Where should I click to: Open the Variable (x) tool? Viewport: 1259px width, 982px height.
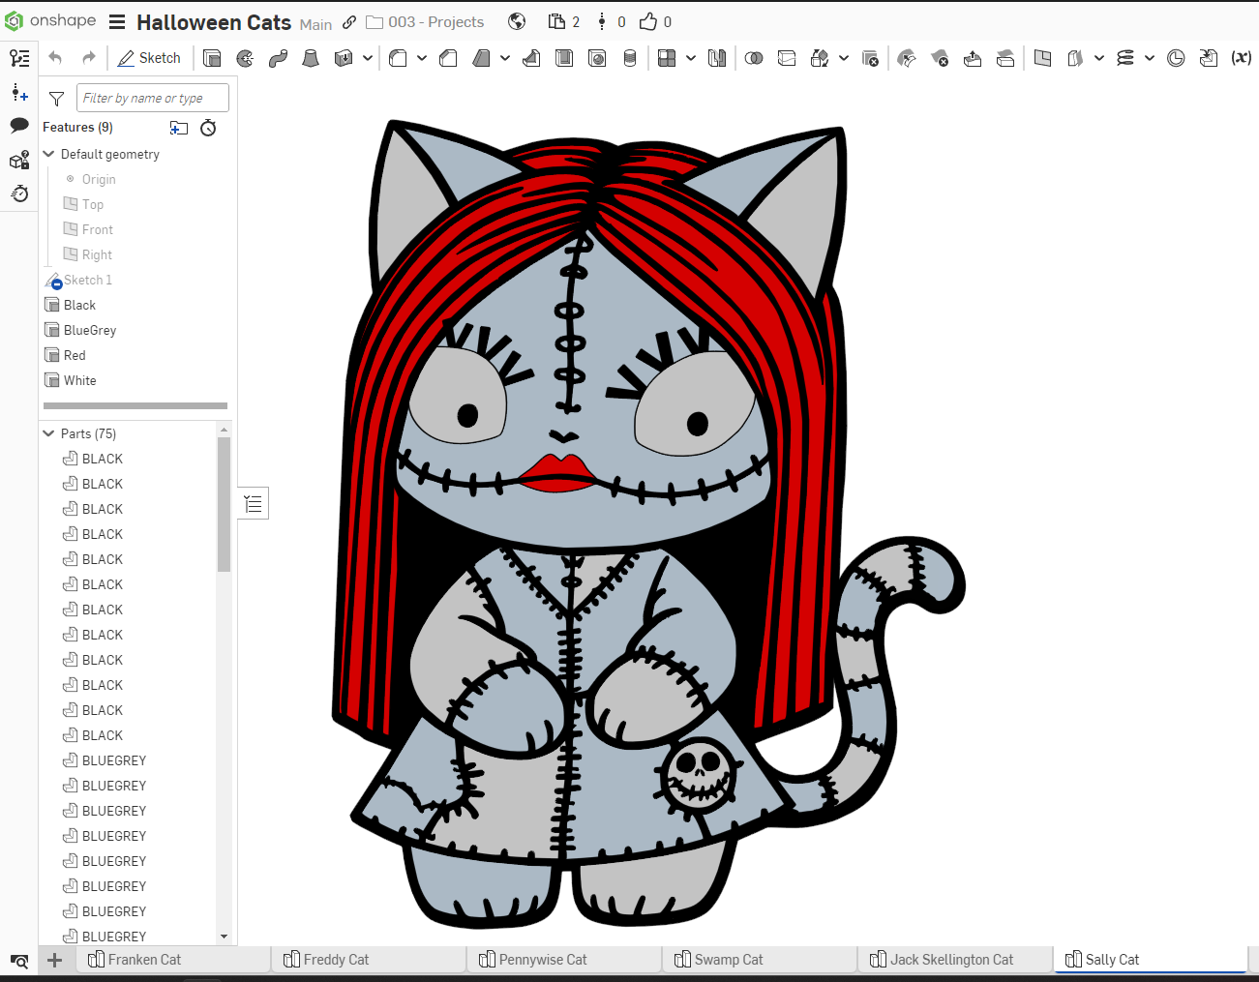coord(1242,58)
